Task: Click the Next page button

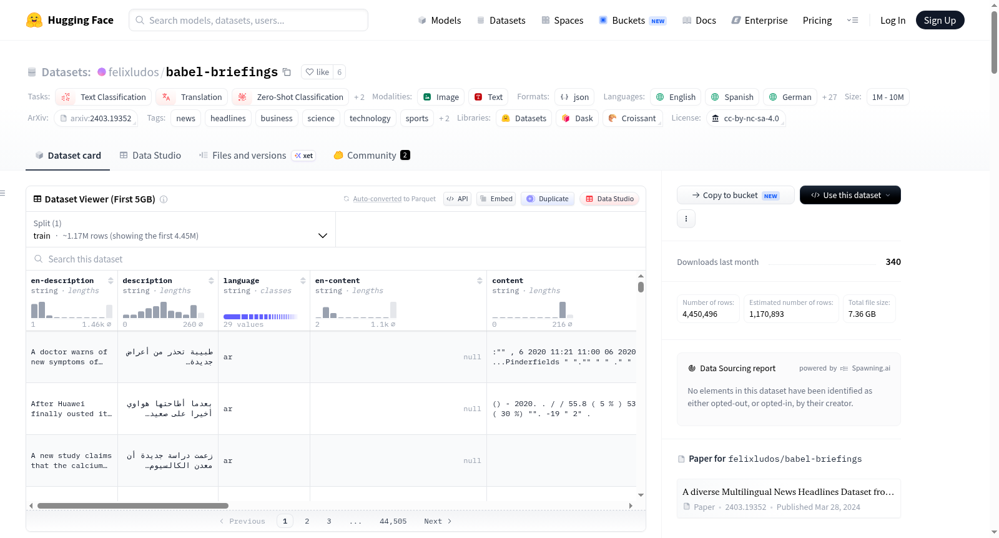Action: (438, 521)
